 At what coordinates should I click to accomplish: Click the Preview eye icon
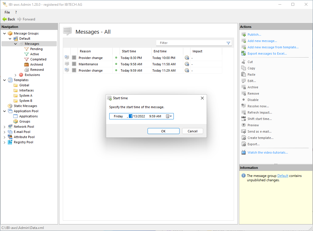244,125
